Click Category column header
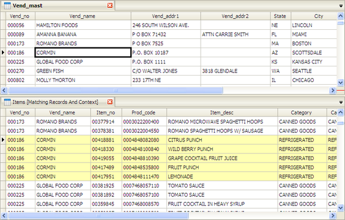This screenshot has height=220, width=345. click(x=302, y=113)
